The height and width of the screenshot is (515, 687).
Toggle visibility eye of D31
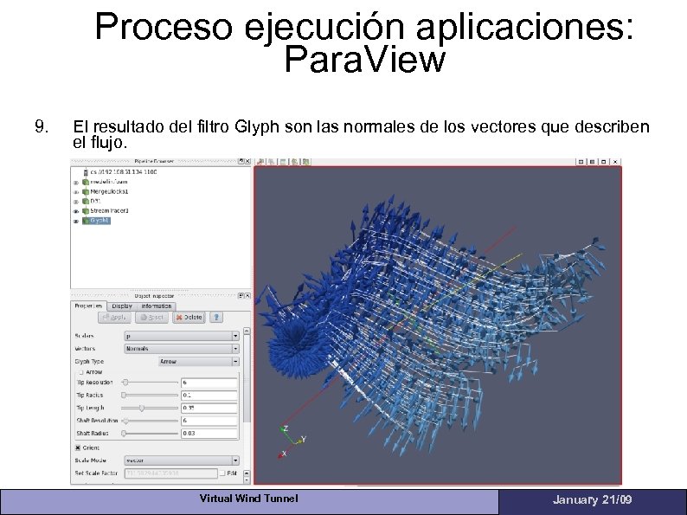[x=76, y=202]
